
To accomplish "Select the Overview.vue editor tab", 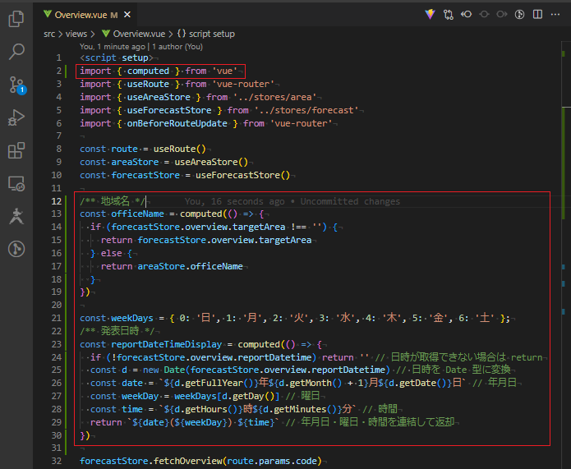I will (x=85, y=15).
